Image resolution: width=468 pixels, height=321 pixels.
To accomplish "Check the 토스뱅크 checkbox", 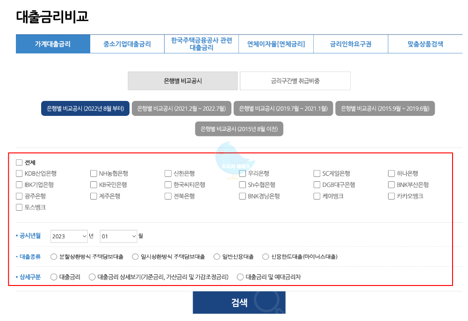I will pos(19,208).
